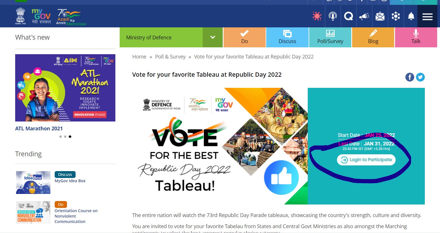Select the third carousel dot indicator
Image resolution: width=440 pixels, height=233 pixels.
tap(70, 137)
